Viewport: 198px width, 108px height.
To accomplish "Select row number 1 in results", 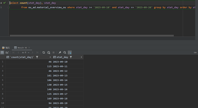I will (3, 62).
